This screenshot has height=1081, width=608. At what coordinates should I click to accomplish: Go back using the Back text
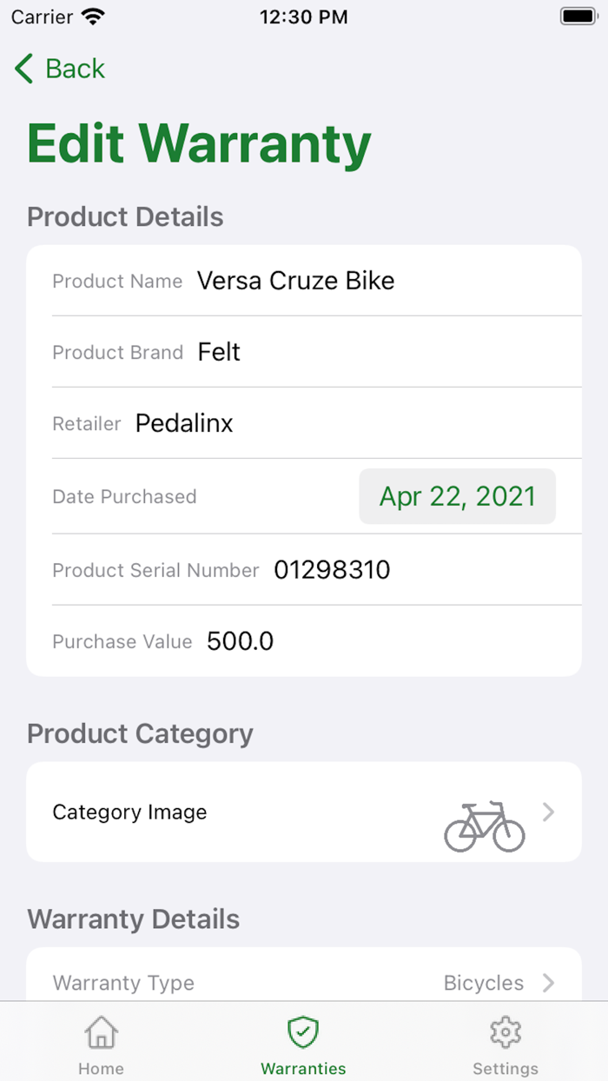[75, 69]
